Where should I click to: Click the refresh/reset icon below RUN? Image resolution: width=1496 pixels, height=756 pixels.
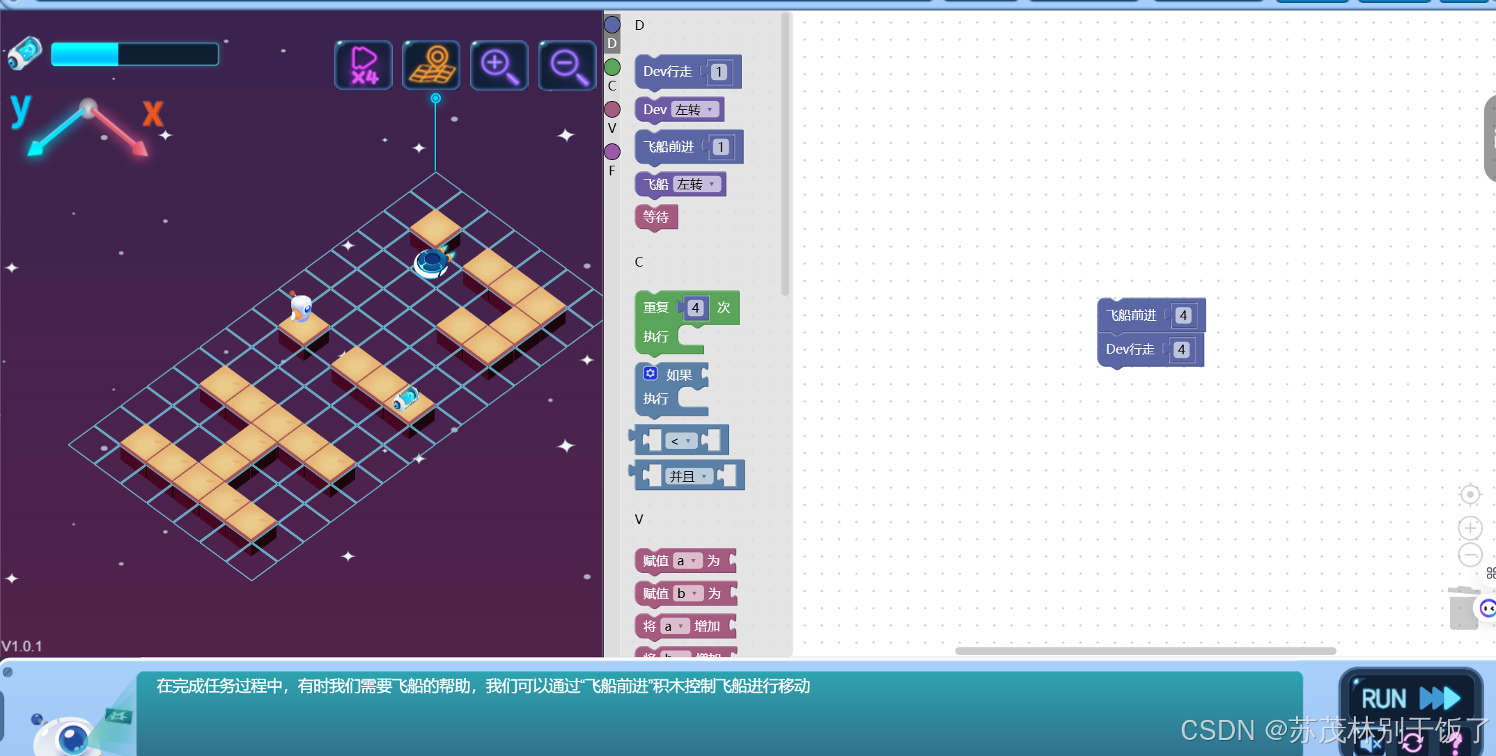click(1412, 743)
